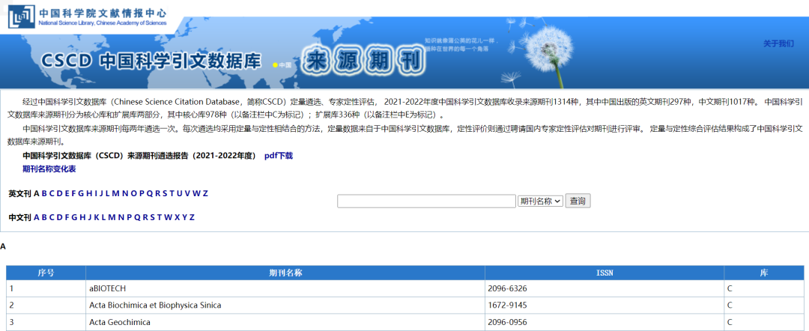Image resolution: width=809 pixels, height=331 pixels.
Task: Select letter Z in 中文刊 row
Action: point(192,217)
